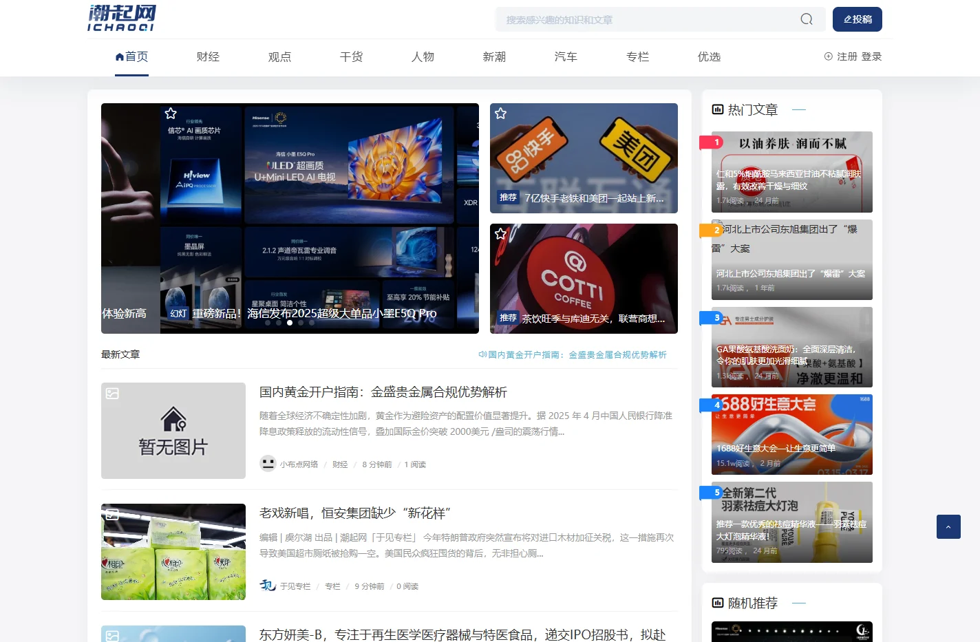
Task: Click the 随机推荐 section icon
Action: pyautogui.click(x=718, y=603)
